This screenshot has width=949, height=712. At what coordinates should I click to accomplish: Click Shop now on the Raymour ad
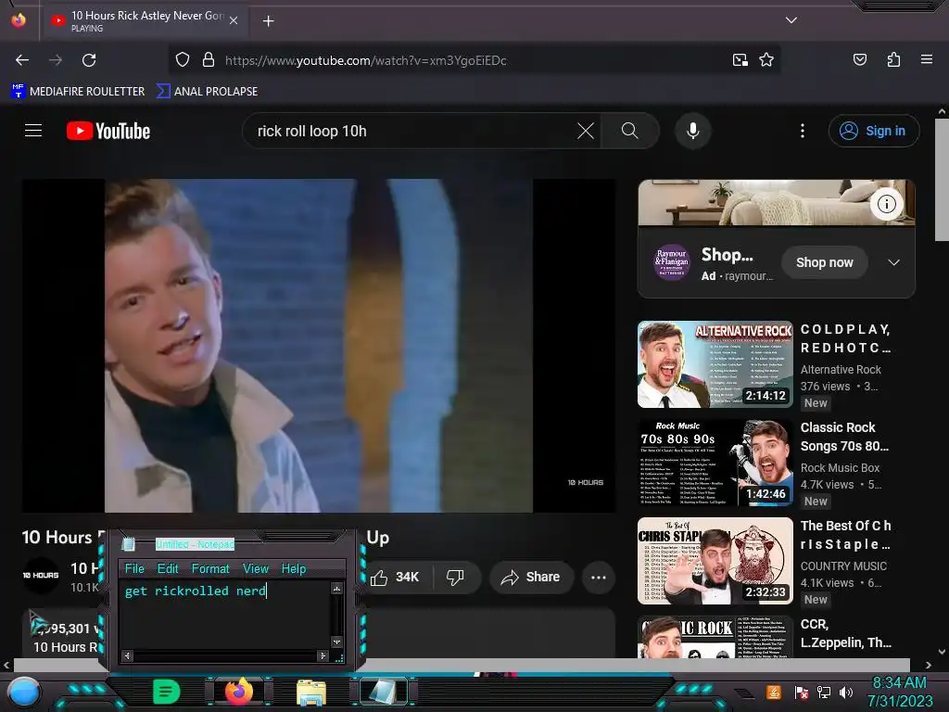(x=824, y=262)
